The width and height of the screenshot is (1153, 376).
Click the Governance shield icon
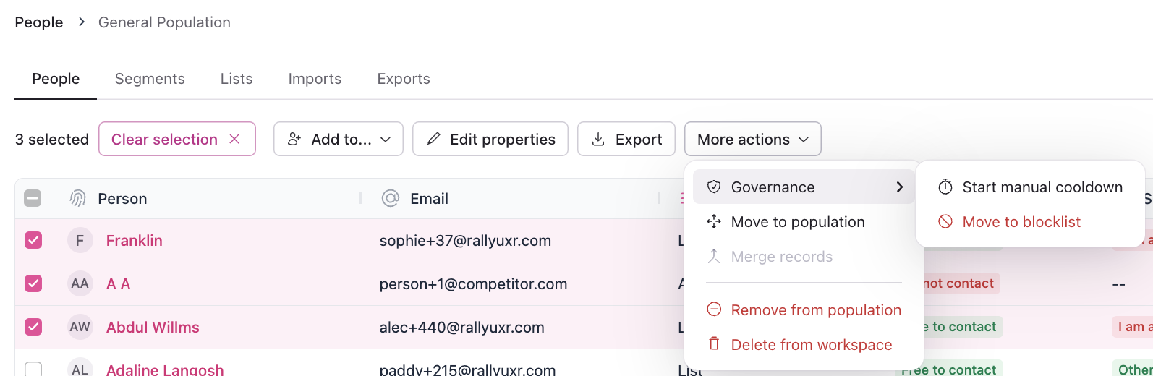(714, 187)
